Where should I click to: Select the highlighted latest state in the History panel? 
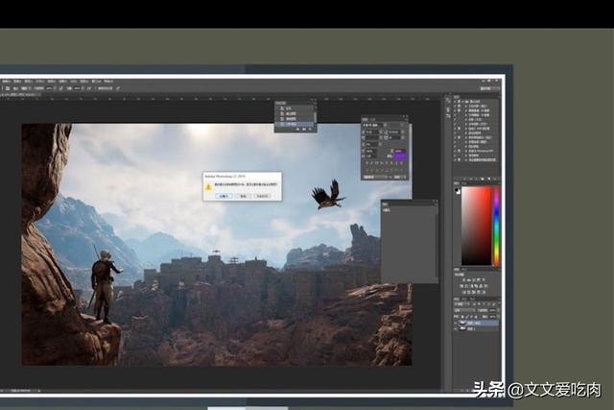coord(295,124)
